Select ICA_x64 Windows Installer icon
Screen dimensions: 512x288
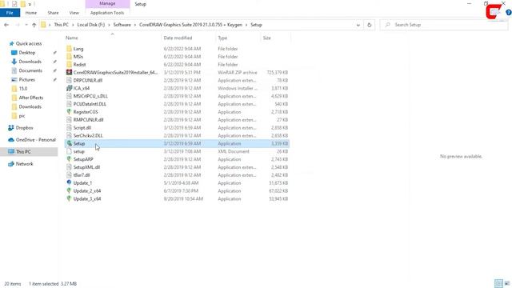pos(69,88)
